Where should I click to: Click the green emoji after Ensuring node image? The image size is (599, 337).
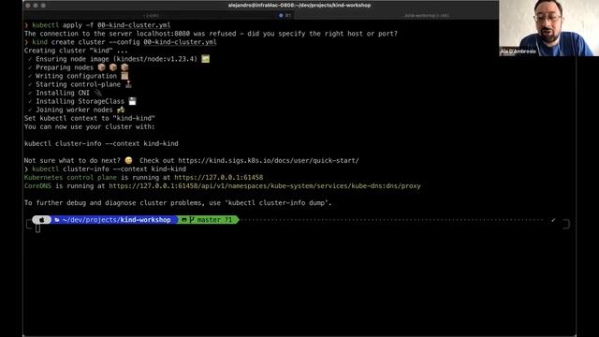click(206, 59)
